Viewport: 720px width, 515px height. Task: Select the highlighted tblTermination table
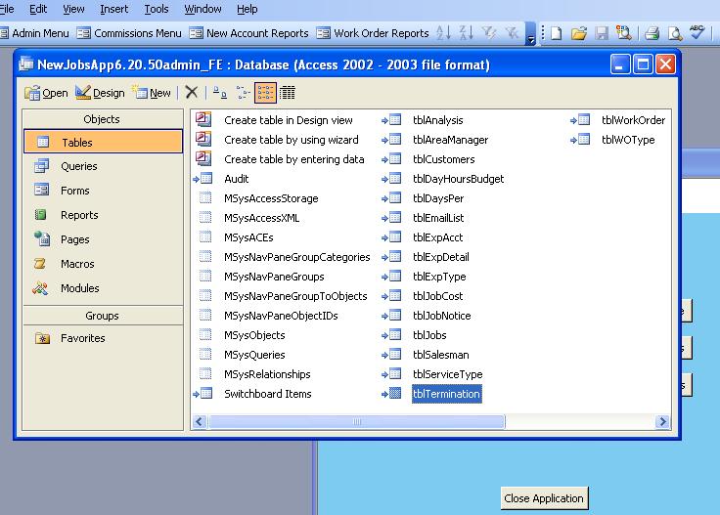tap(446, 394)
